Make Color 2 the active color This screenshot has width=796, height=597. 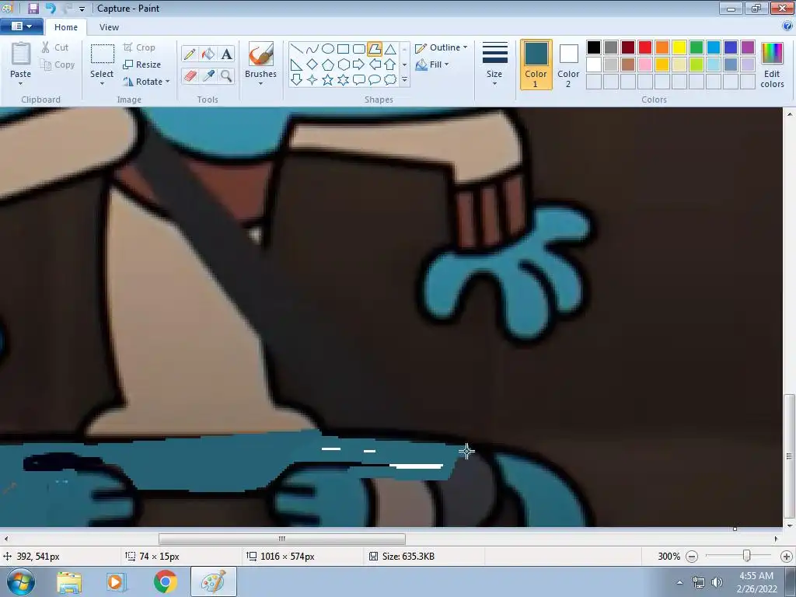568,65
